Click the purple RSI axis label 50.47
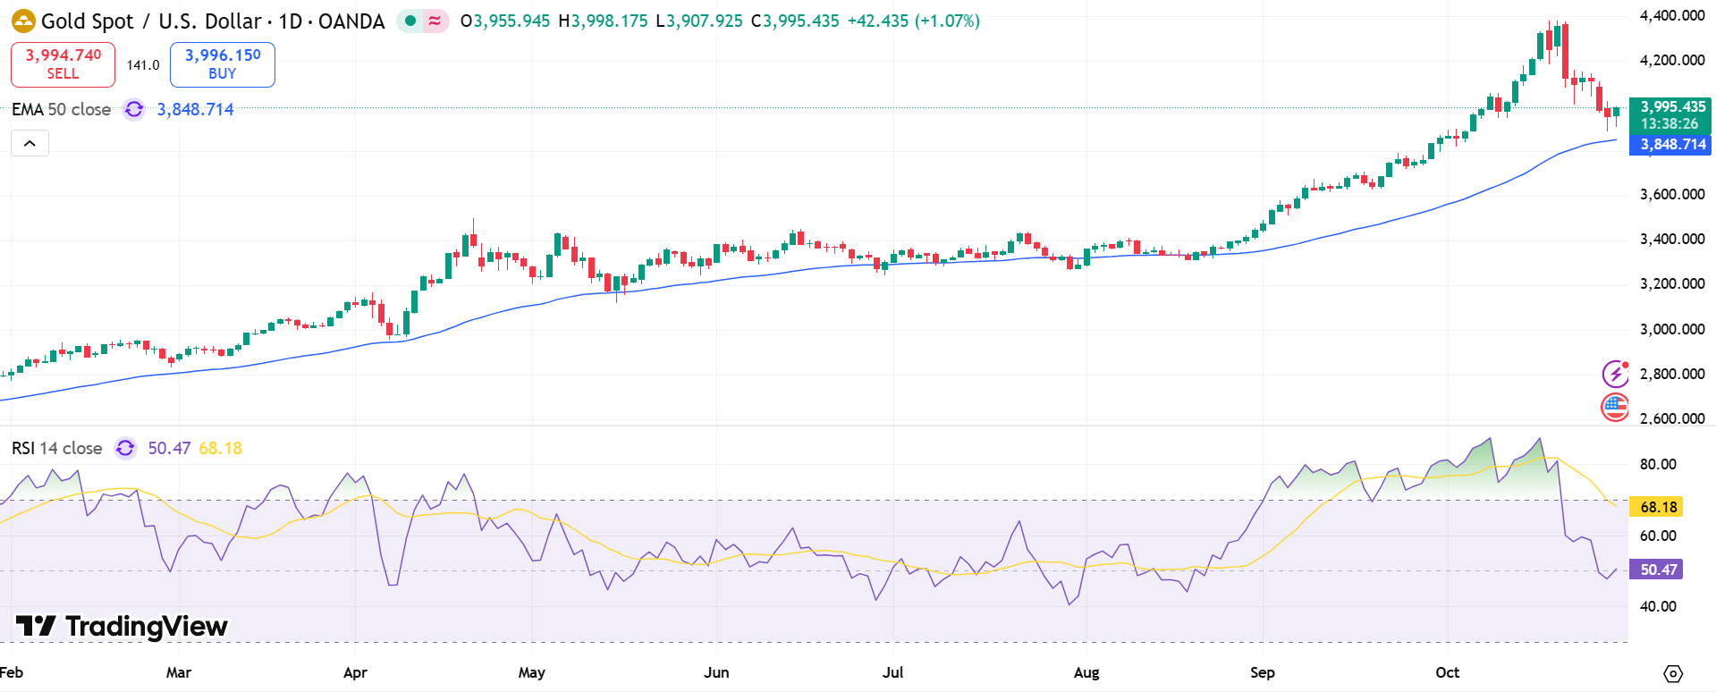 [x=1657, y=570]
